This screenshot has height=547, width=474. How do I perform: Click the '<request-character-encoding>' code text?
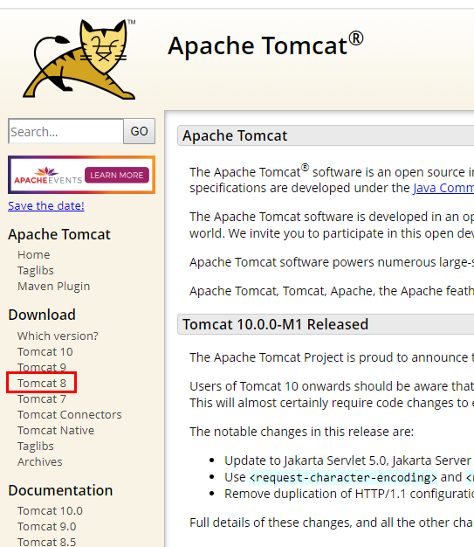point(343,477)
